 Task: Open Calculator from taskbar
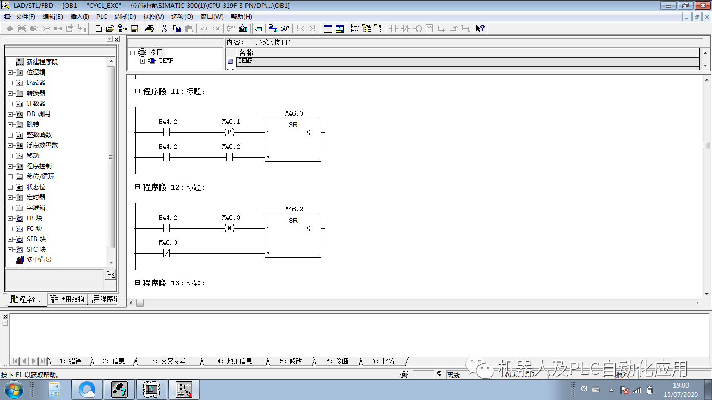[x=55, y=390]
